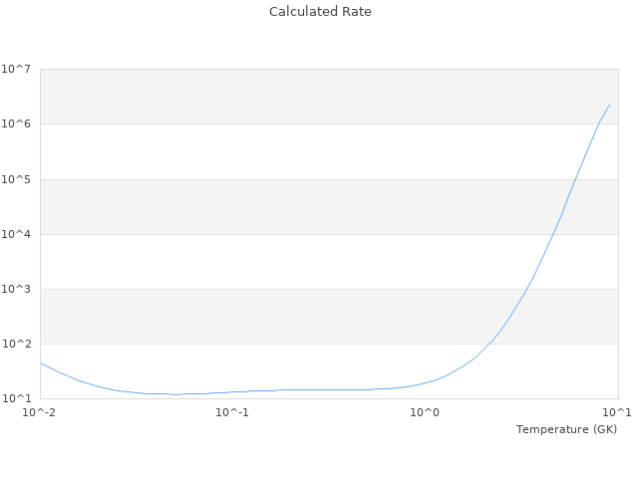Select the 10^3 label on the y-axis
Screen dimensions: 638x478
click(x=15, y=289)
